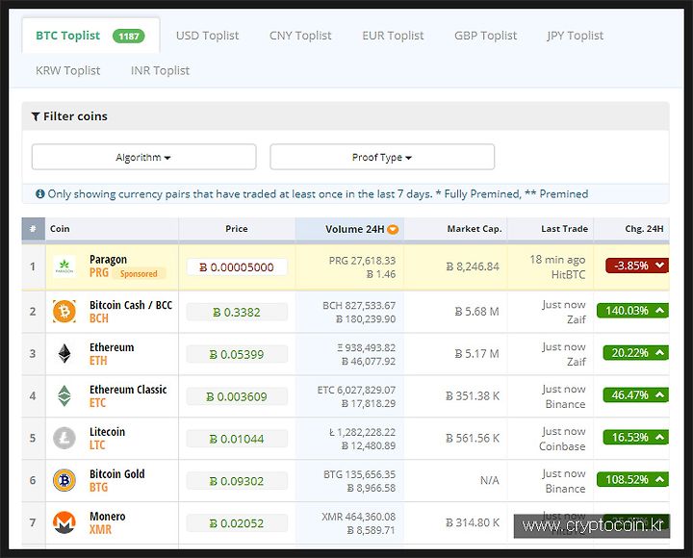Viewport: 693px width, 558px height.
Task: Click the Litecoin grey logo icon
Action: click(64, 439)
